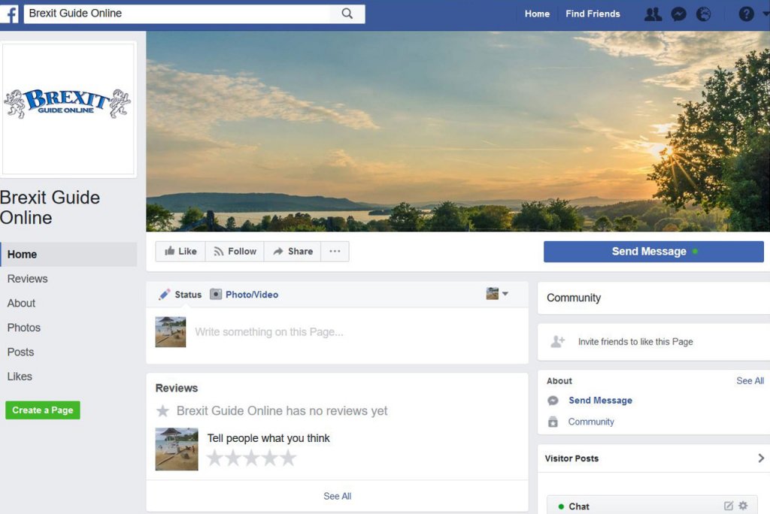The width and height of the screenshot is (770, 514).
Task: Click the grey star next to no reviews text
Action: 162,411
